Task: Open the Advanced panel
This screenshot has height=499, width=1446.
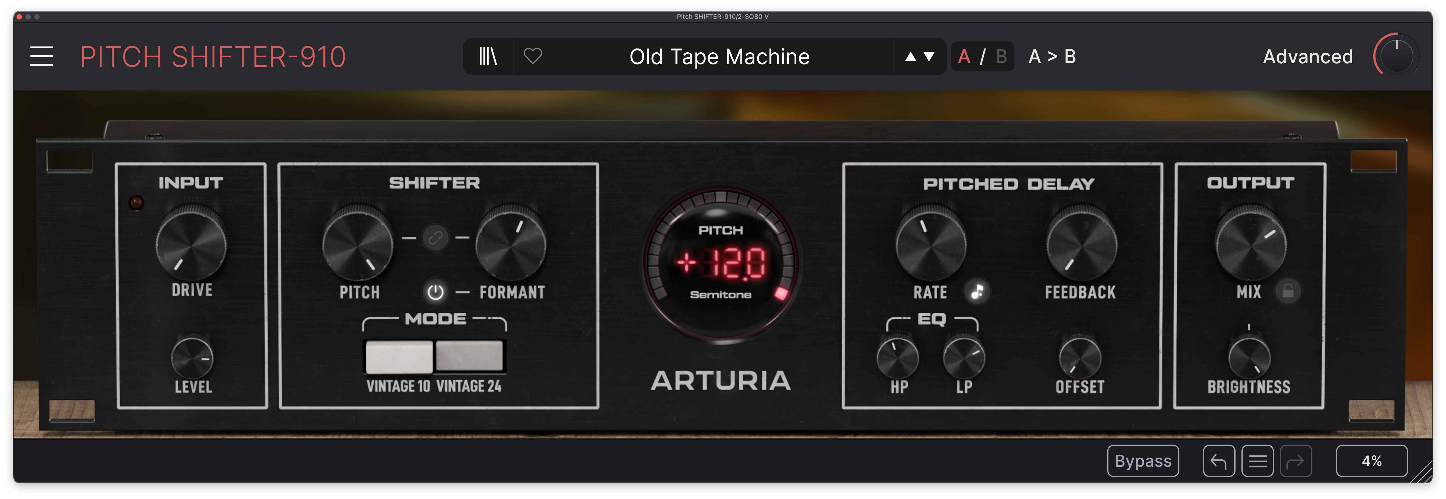Action: [1308, 56]
